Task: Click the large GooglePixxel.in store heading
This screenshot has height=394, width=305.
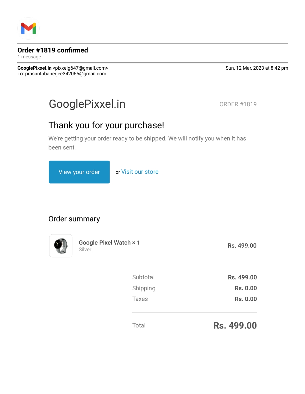Action: 87,104
